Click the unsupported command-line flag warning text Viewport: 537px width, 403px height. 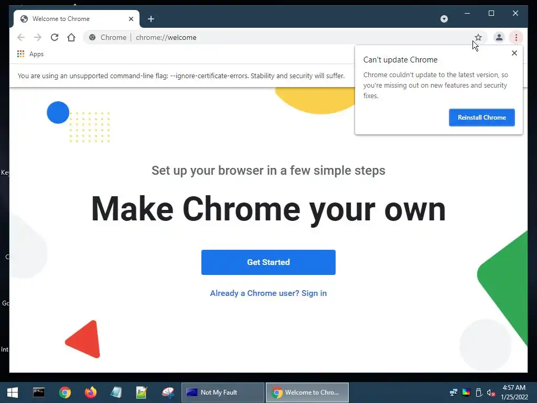point(181,76)
